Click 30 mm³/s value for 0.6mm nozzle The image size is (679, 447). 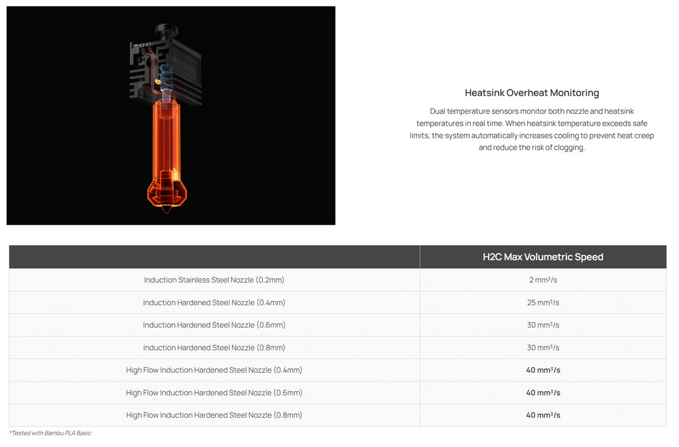[x=542, y=325]
